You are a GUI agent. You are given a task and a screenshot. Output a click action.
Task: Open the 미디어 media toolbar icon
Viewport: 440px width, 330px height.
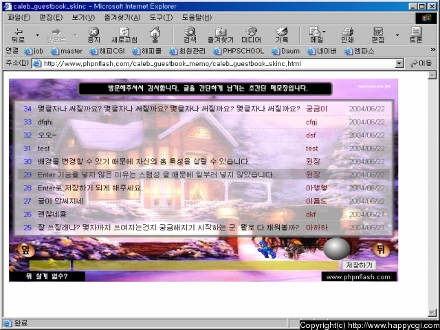[251, 35]
